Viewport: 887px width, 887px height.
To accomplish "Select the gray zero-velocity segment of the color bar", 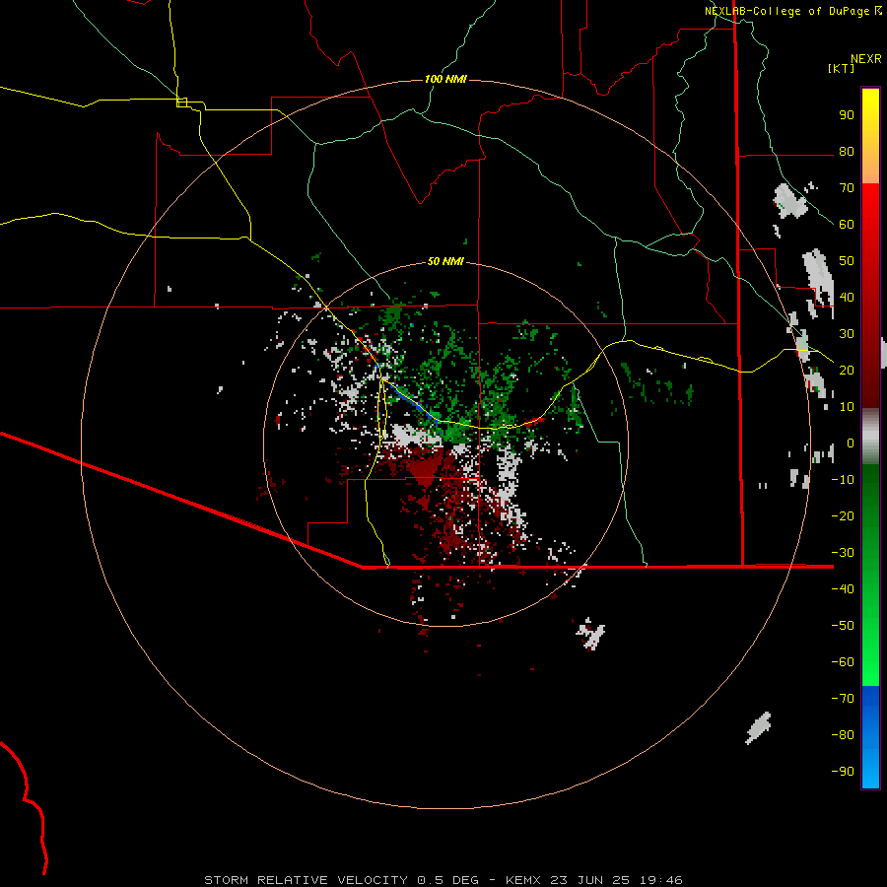I will pos(870,436).
